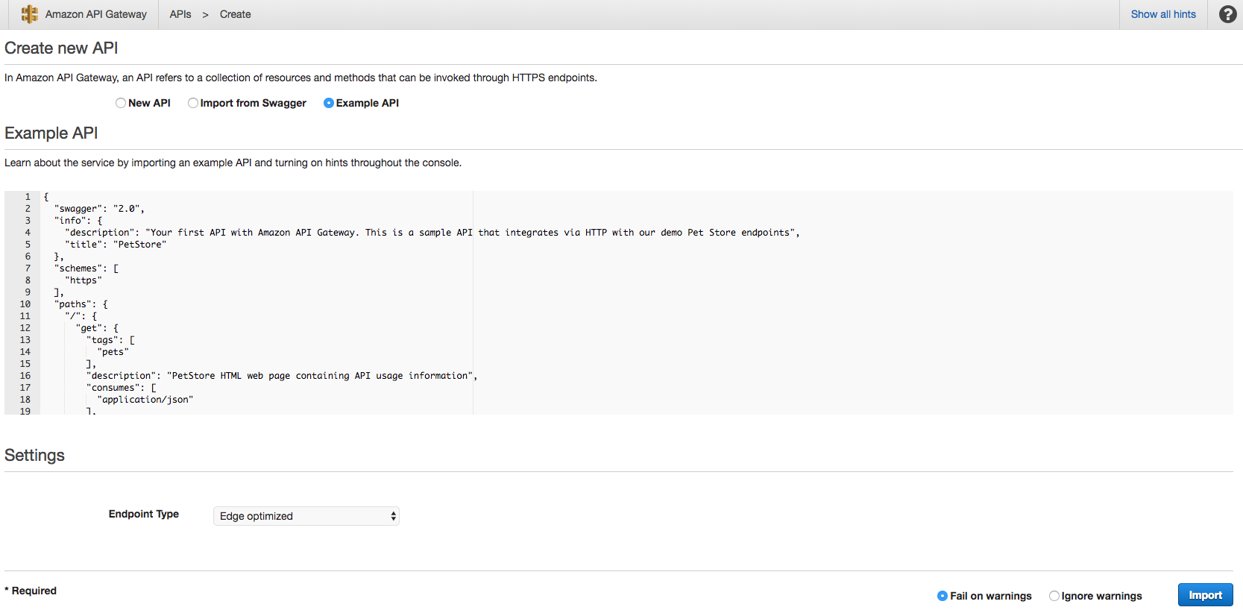This screenshot has height=613, width=1243.
Task: Click Show all hints
Action: coord(1163,14)
